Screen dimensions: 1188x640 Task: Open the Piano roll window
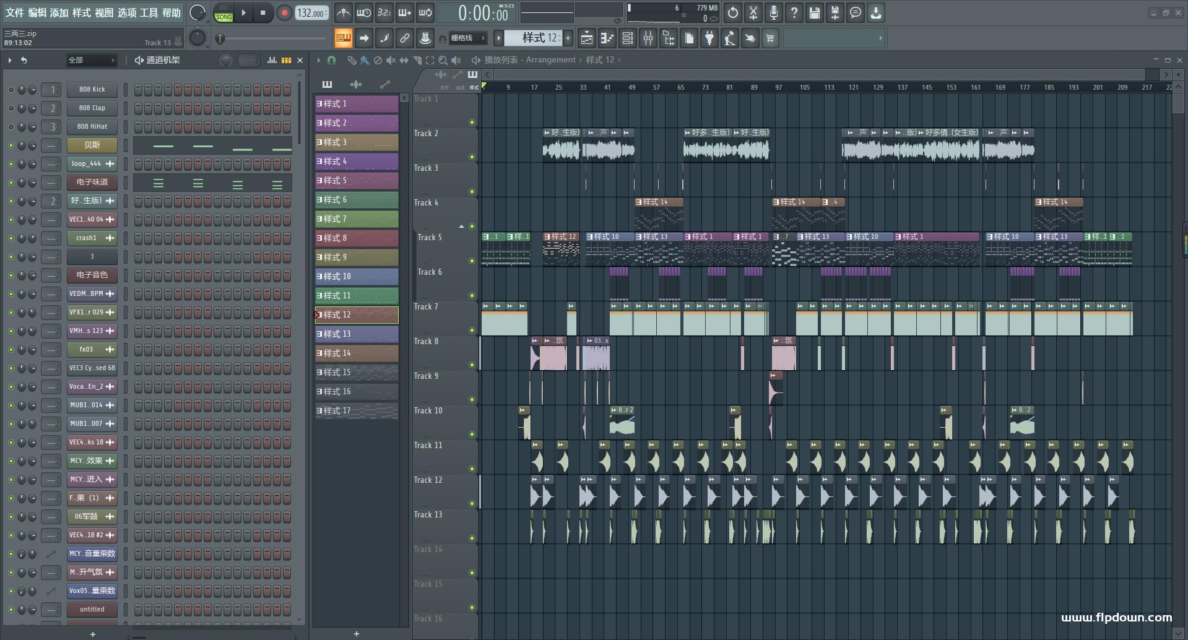[x=607, y=38]
